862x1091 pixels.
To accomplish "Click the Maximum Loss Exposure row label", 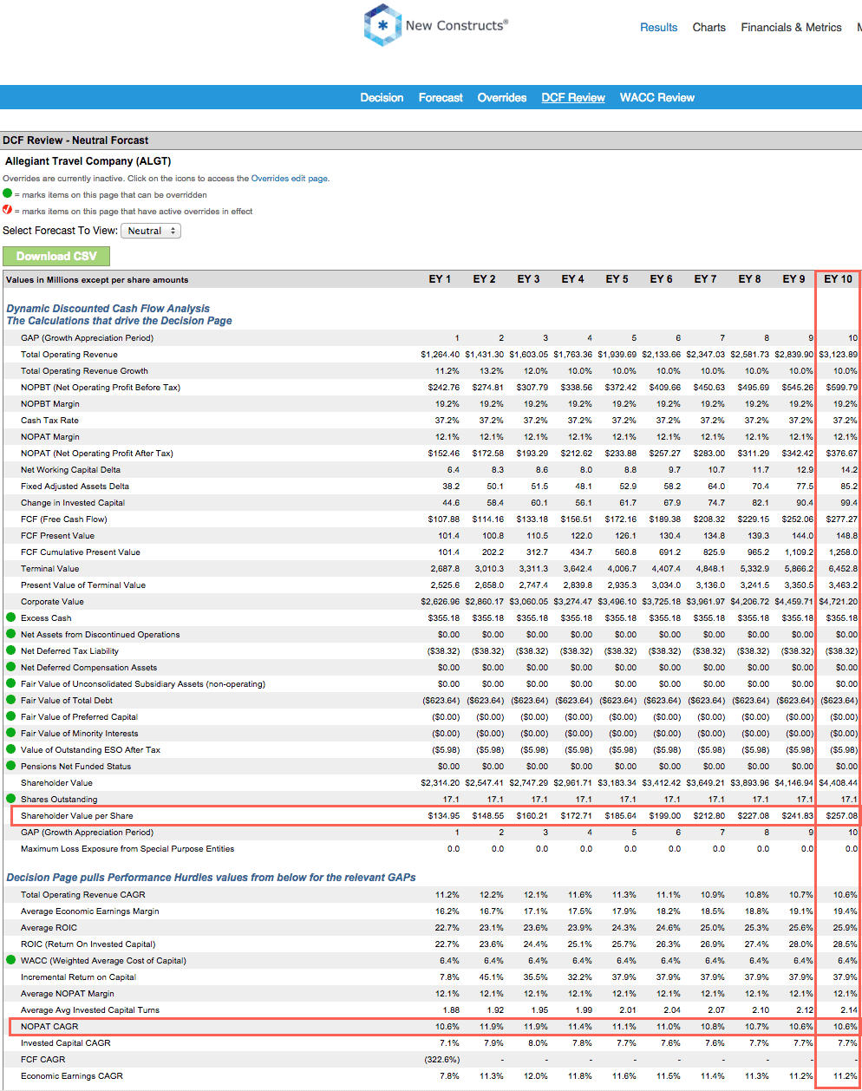I will point(127,849).
